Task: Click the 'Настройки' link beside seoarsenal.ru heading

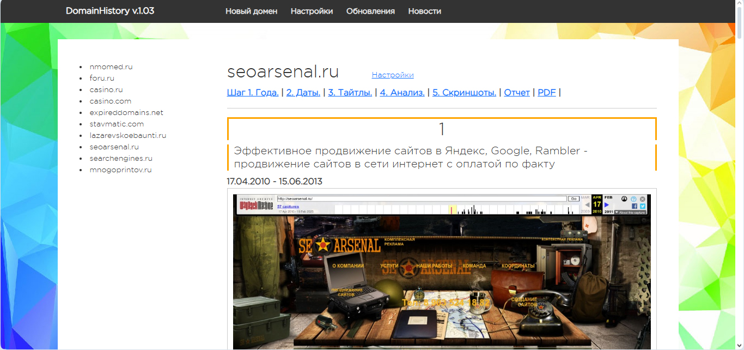Action: (393, 75)
